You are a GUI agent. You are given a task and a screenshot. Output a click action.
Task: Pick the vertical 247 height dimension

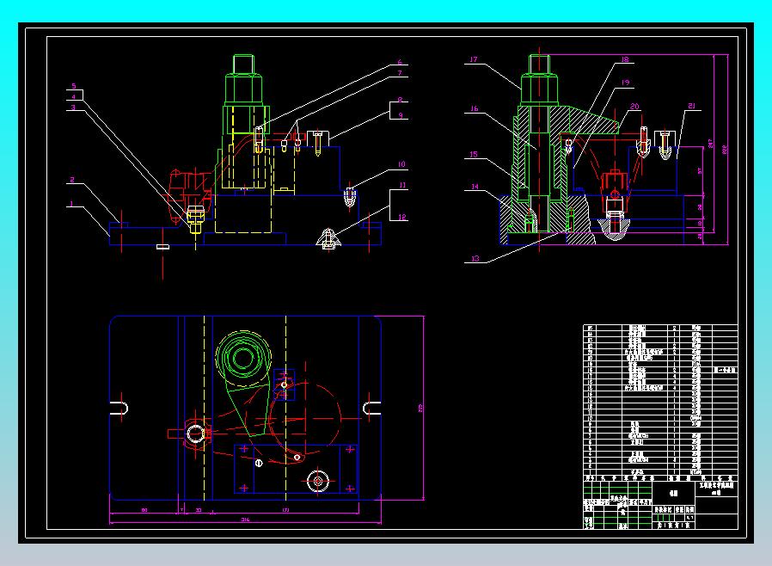tap(710, 144)
